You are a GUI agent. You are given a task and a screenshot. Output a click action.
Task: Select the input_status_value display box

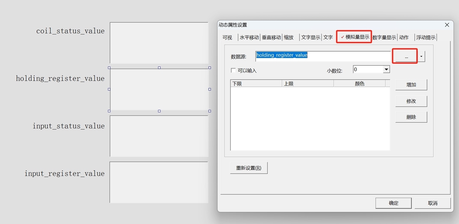coord(159,136)
